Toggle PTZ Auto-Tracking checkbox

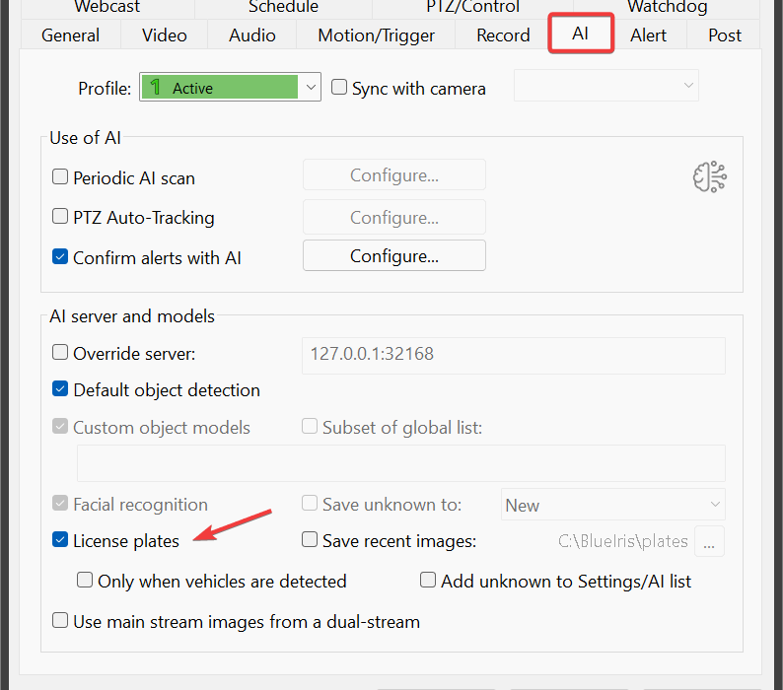[x=61, y=218]
